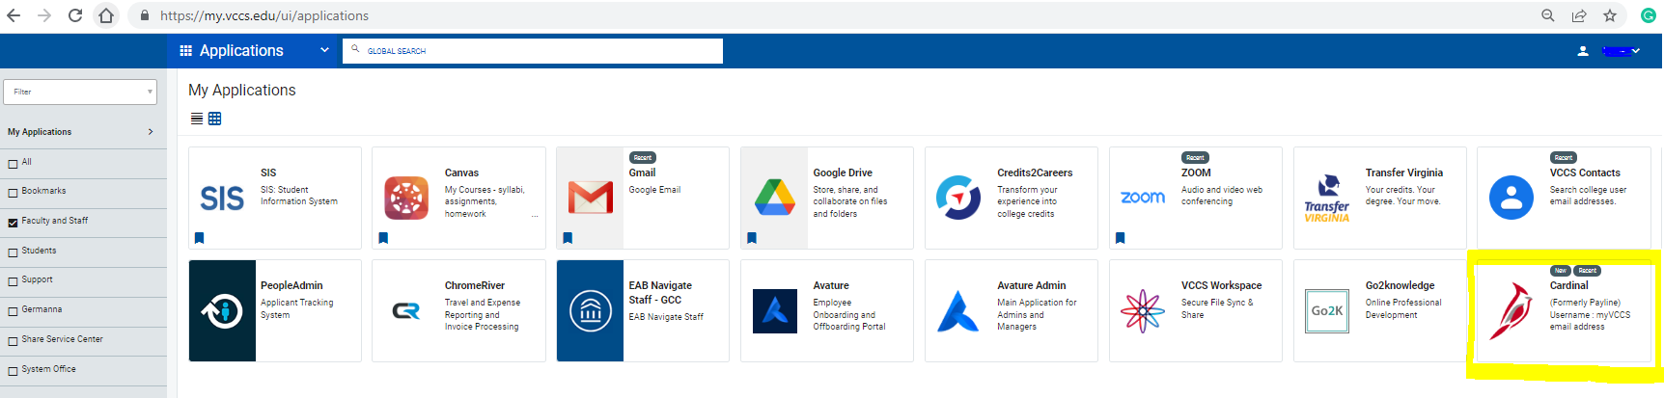Viewport: 1664px width, 398px height.
Task: Open the Cardinal title link
Action: [1568, 286]
